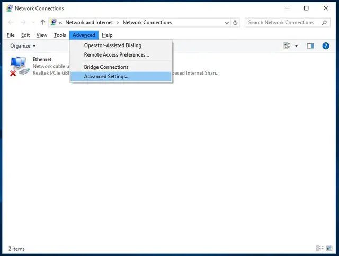Select the Ethernet adapter icon
This screenshot has width=339, height=256.
point(20,66)
